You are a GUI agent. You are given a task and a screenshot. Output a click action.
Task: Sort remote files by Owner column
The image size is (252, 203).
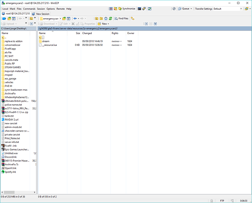[x=132, y=33]
